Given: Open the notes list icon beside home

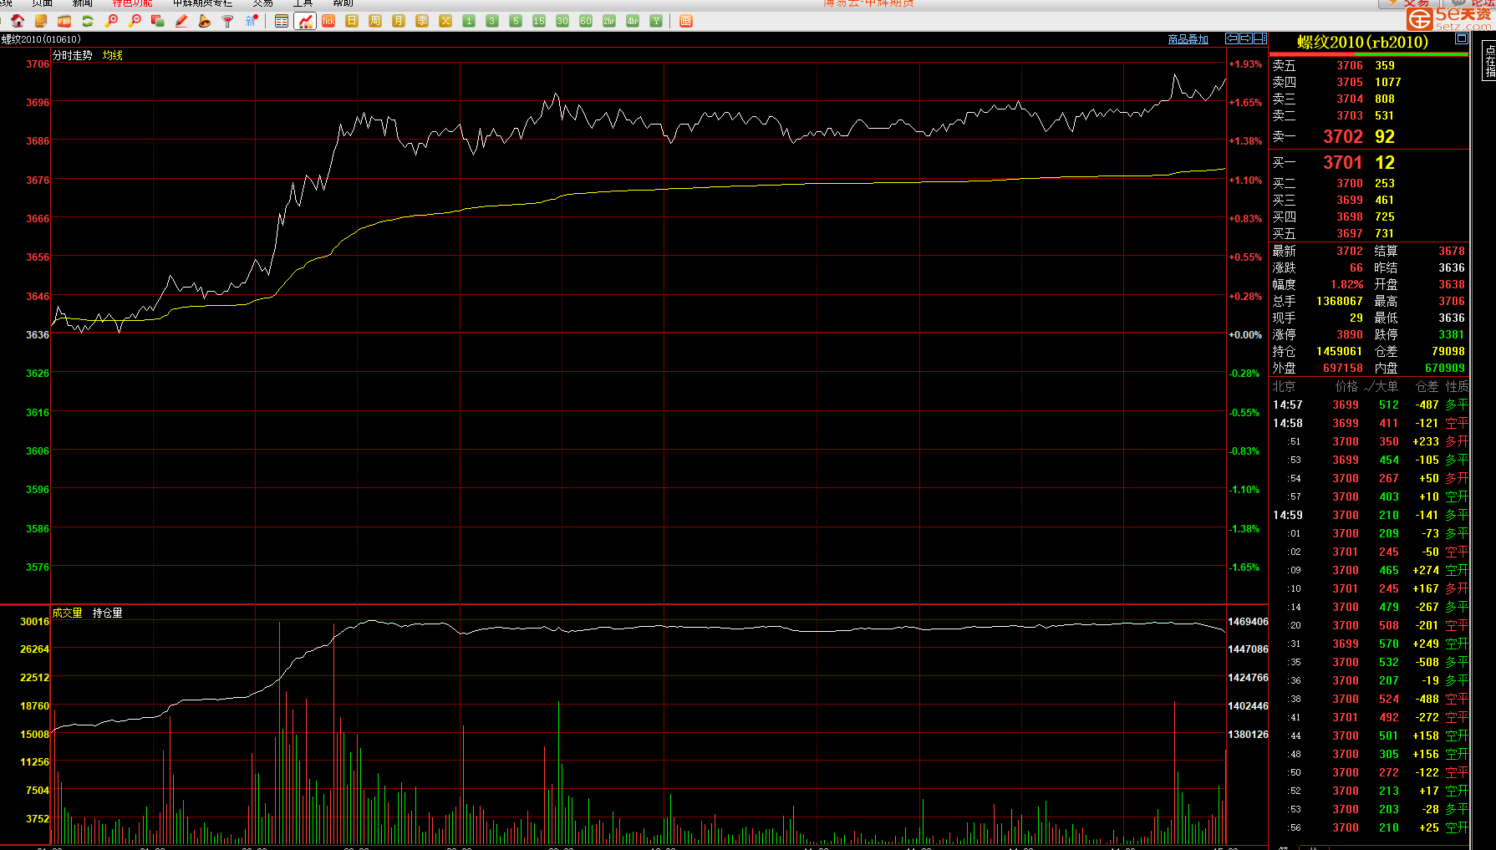Looking at the screenshot, I should coord(41,21).
